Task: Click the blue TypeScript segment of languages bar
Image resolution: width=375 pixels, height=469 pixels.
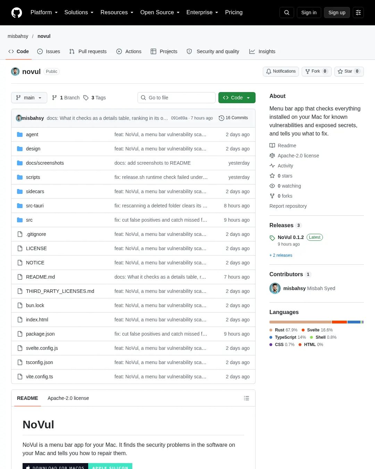Action: (354, 322)
